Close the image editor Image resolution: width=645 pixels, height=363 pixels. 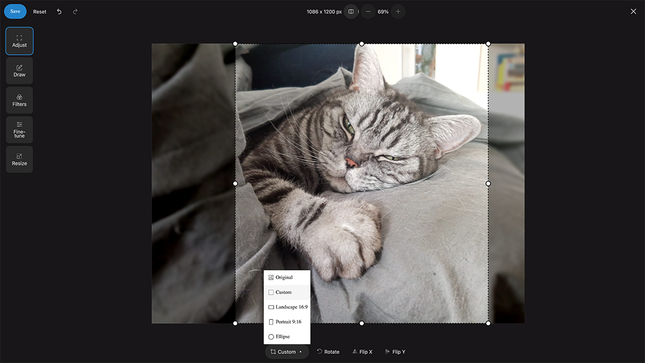(633, 11)
